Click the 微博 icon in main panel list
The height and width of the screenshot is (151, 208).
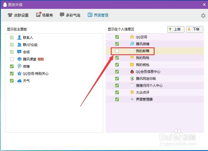[x=19, y=66]
